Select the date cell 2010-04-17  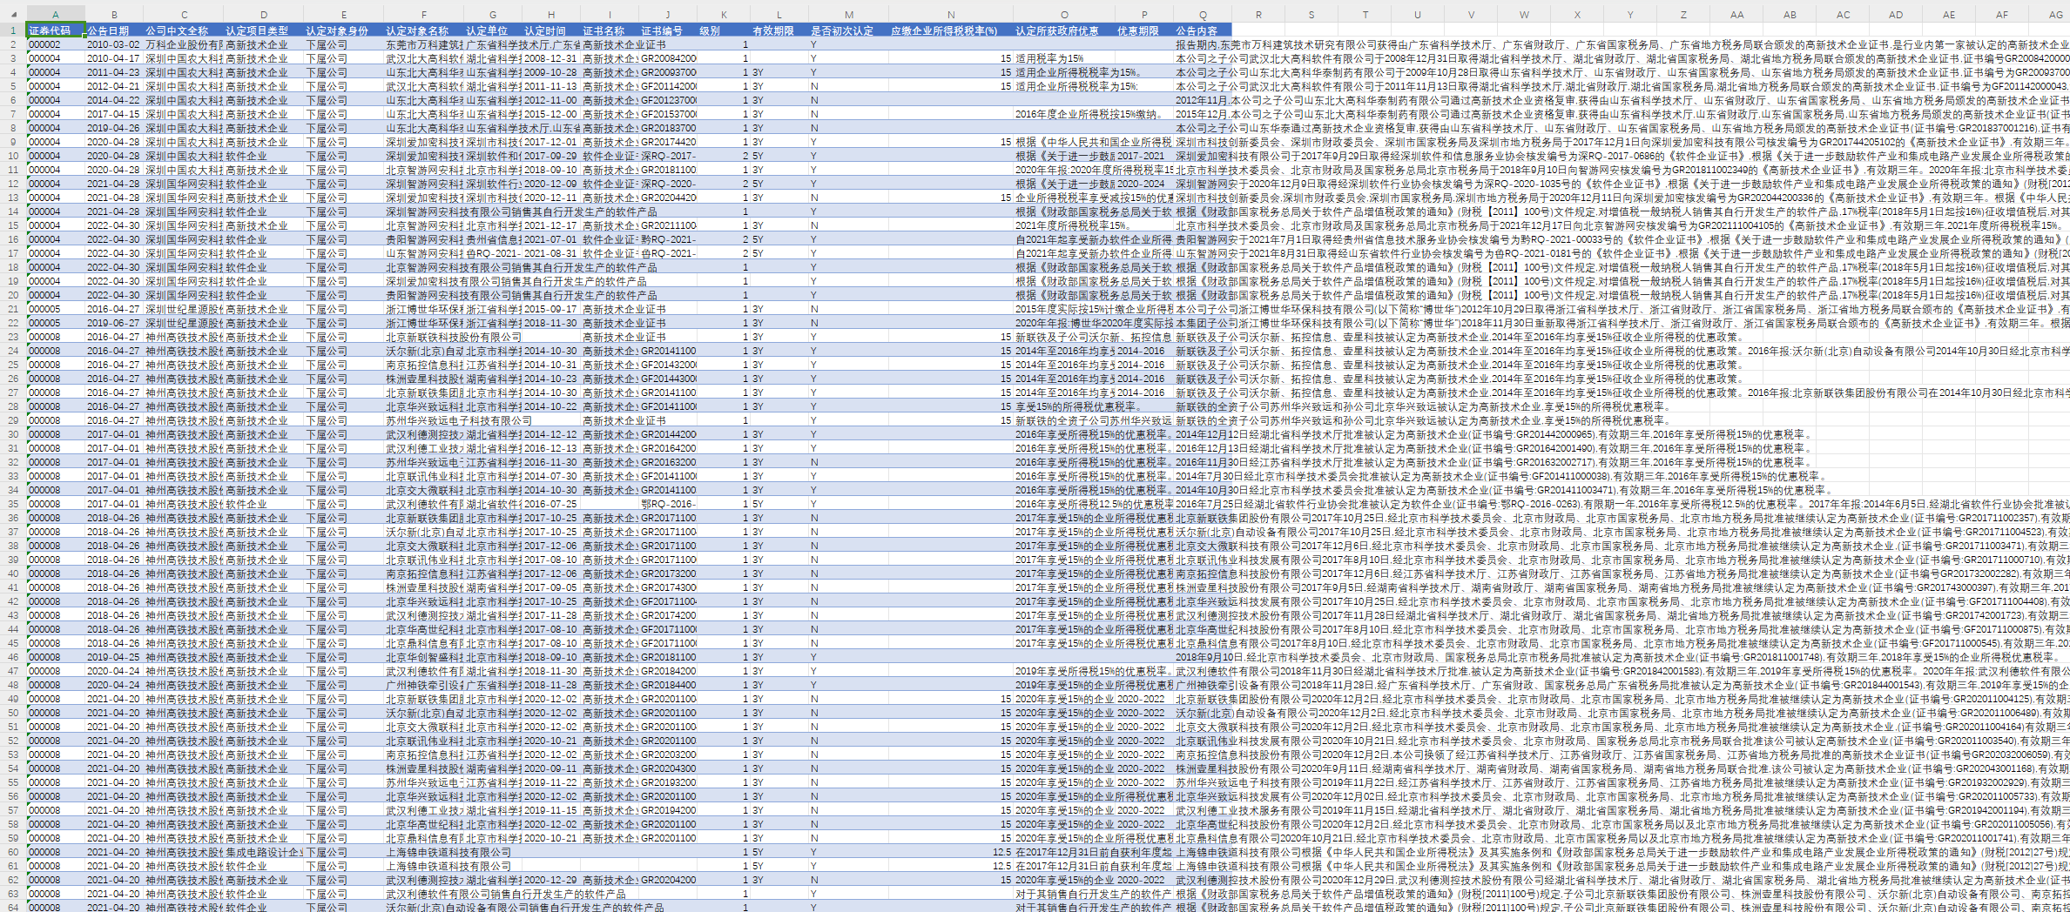coord(114,58)
